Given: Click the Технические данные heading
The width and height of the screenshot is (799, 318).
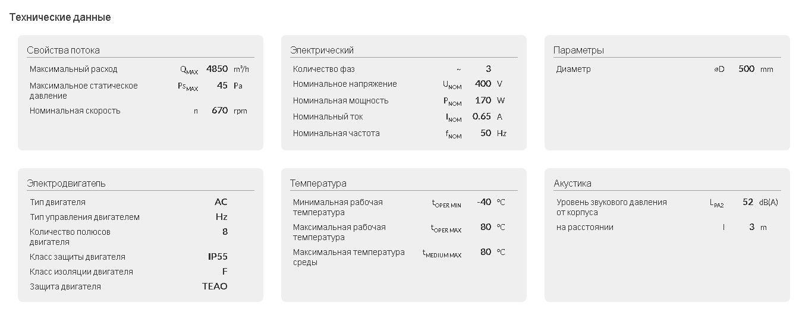Looking at the screenshot, I should 60,18.
